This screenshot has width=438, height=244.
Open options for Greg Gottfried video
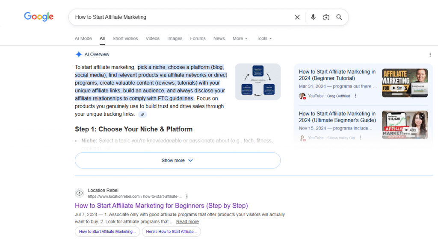pyautogui.click(x=355, y=96)
